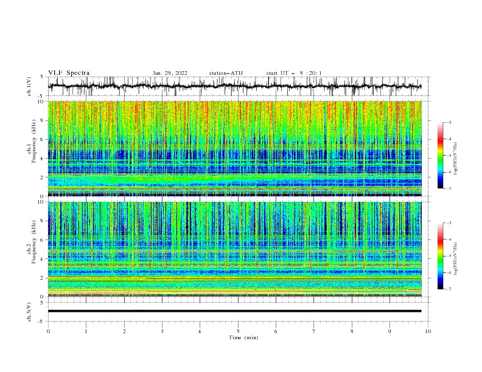Click the "1" tick on time axis
The image size is (482, 372).
[86, 331]
